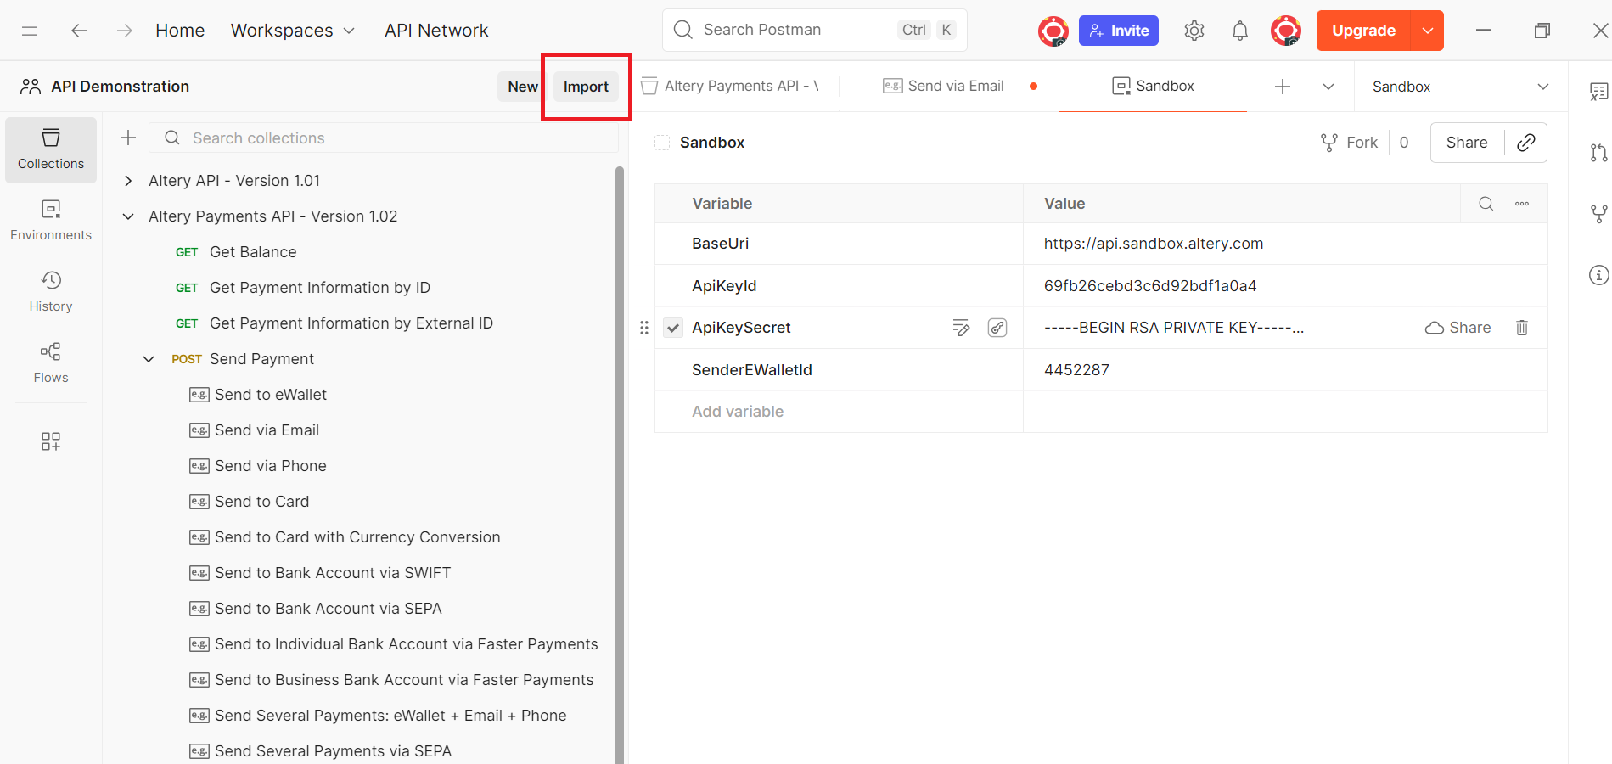Open Get Payment Information by ID request
This screenshot has height=764, width=1612.
coord(319,288)
